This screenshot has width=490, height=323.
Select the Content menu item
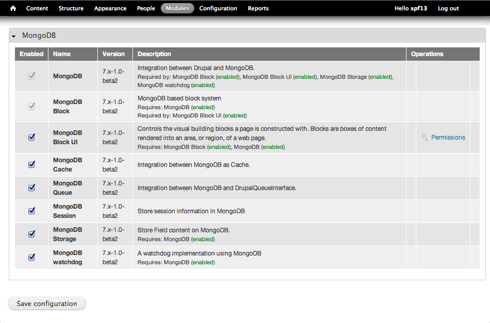tap(37, 8)
